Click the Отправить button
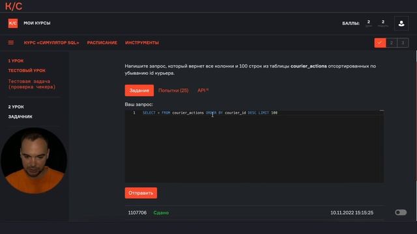 tap(141, 193)
